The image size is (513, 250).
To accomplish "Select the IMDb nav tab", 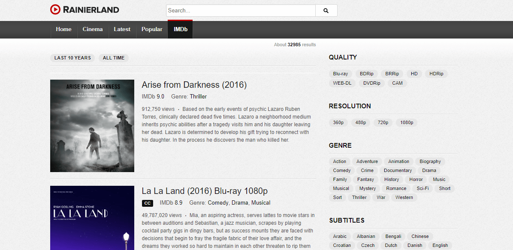I will [180, 30].
